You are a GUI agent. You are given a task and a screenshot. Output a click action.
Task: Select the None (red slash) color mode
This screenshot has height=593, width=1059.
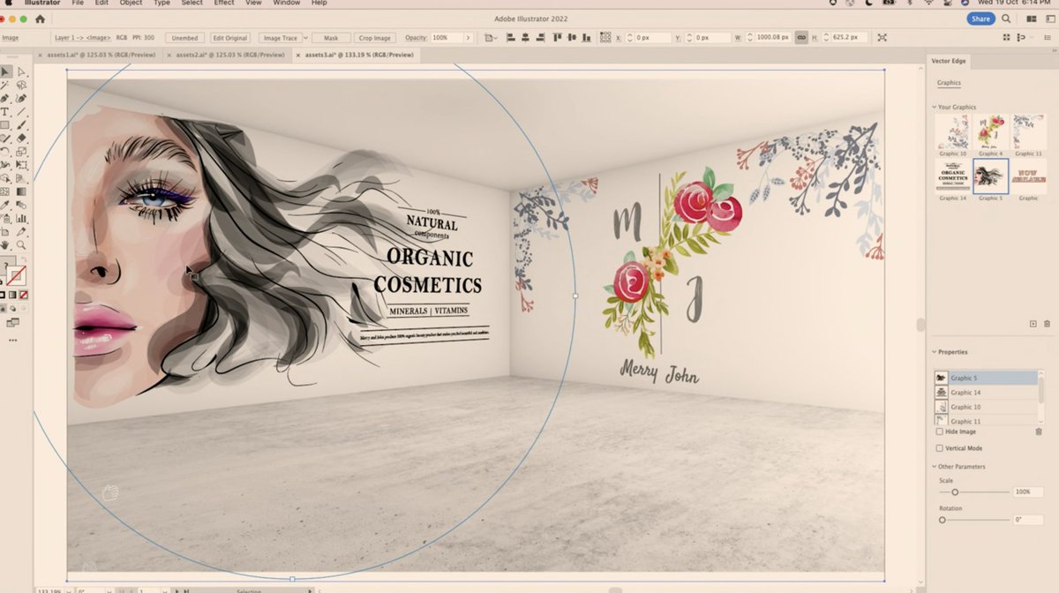click(24, 295)
